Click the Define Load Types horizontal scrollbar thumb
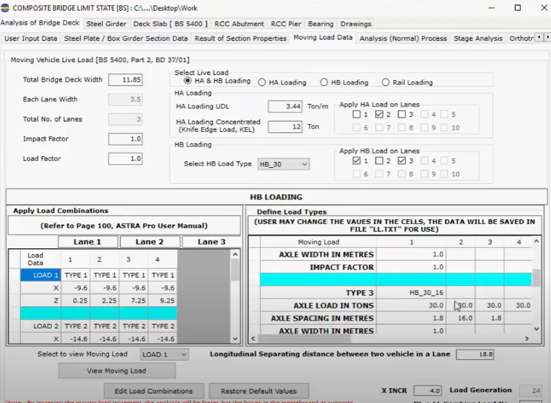 [305, 339]
